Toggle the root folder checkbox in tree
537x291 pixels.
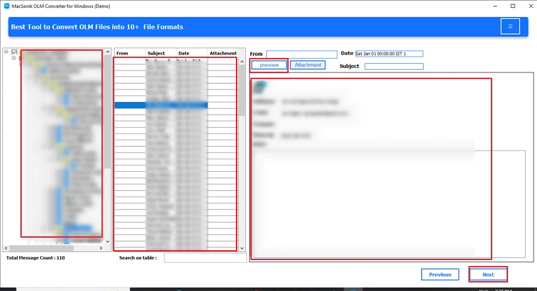pyautogui.click(x=14, y=52)
